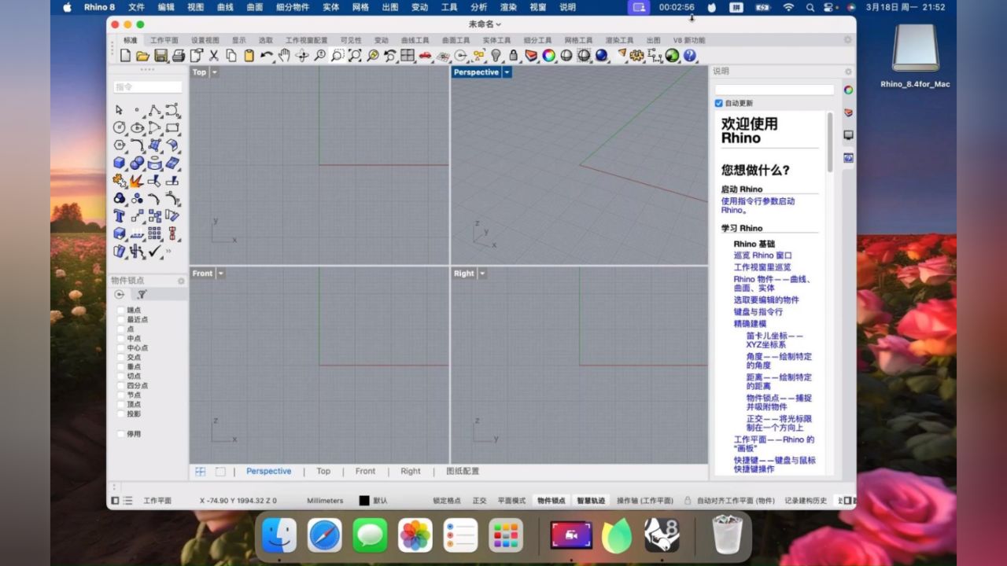Screen dimensions: 1007x566
Task: Toggle 锁定格点 grid snap in status bar
Action: [447, 501]
